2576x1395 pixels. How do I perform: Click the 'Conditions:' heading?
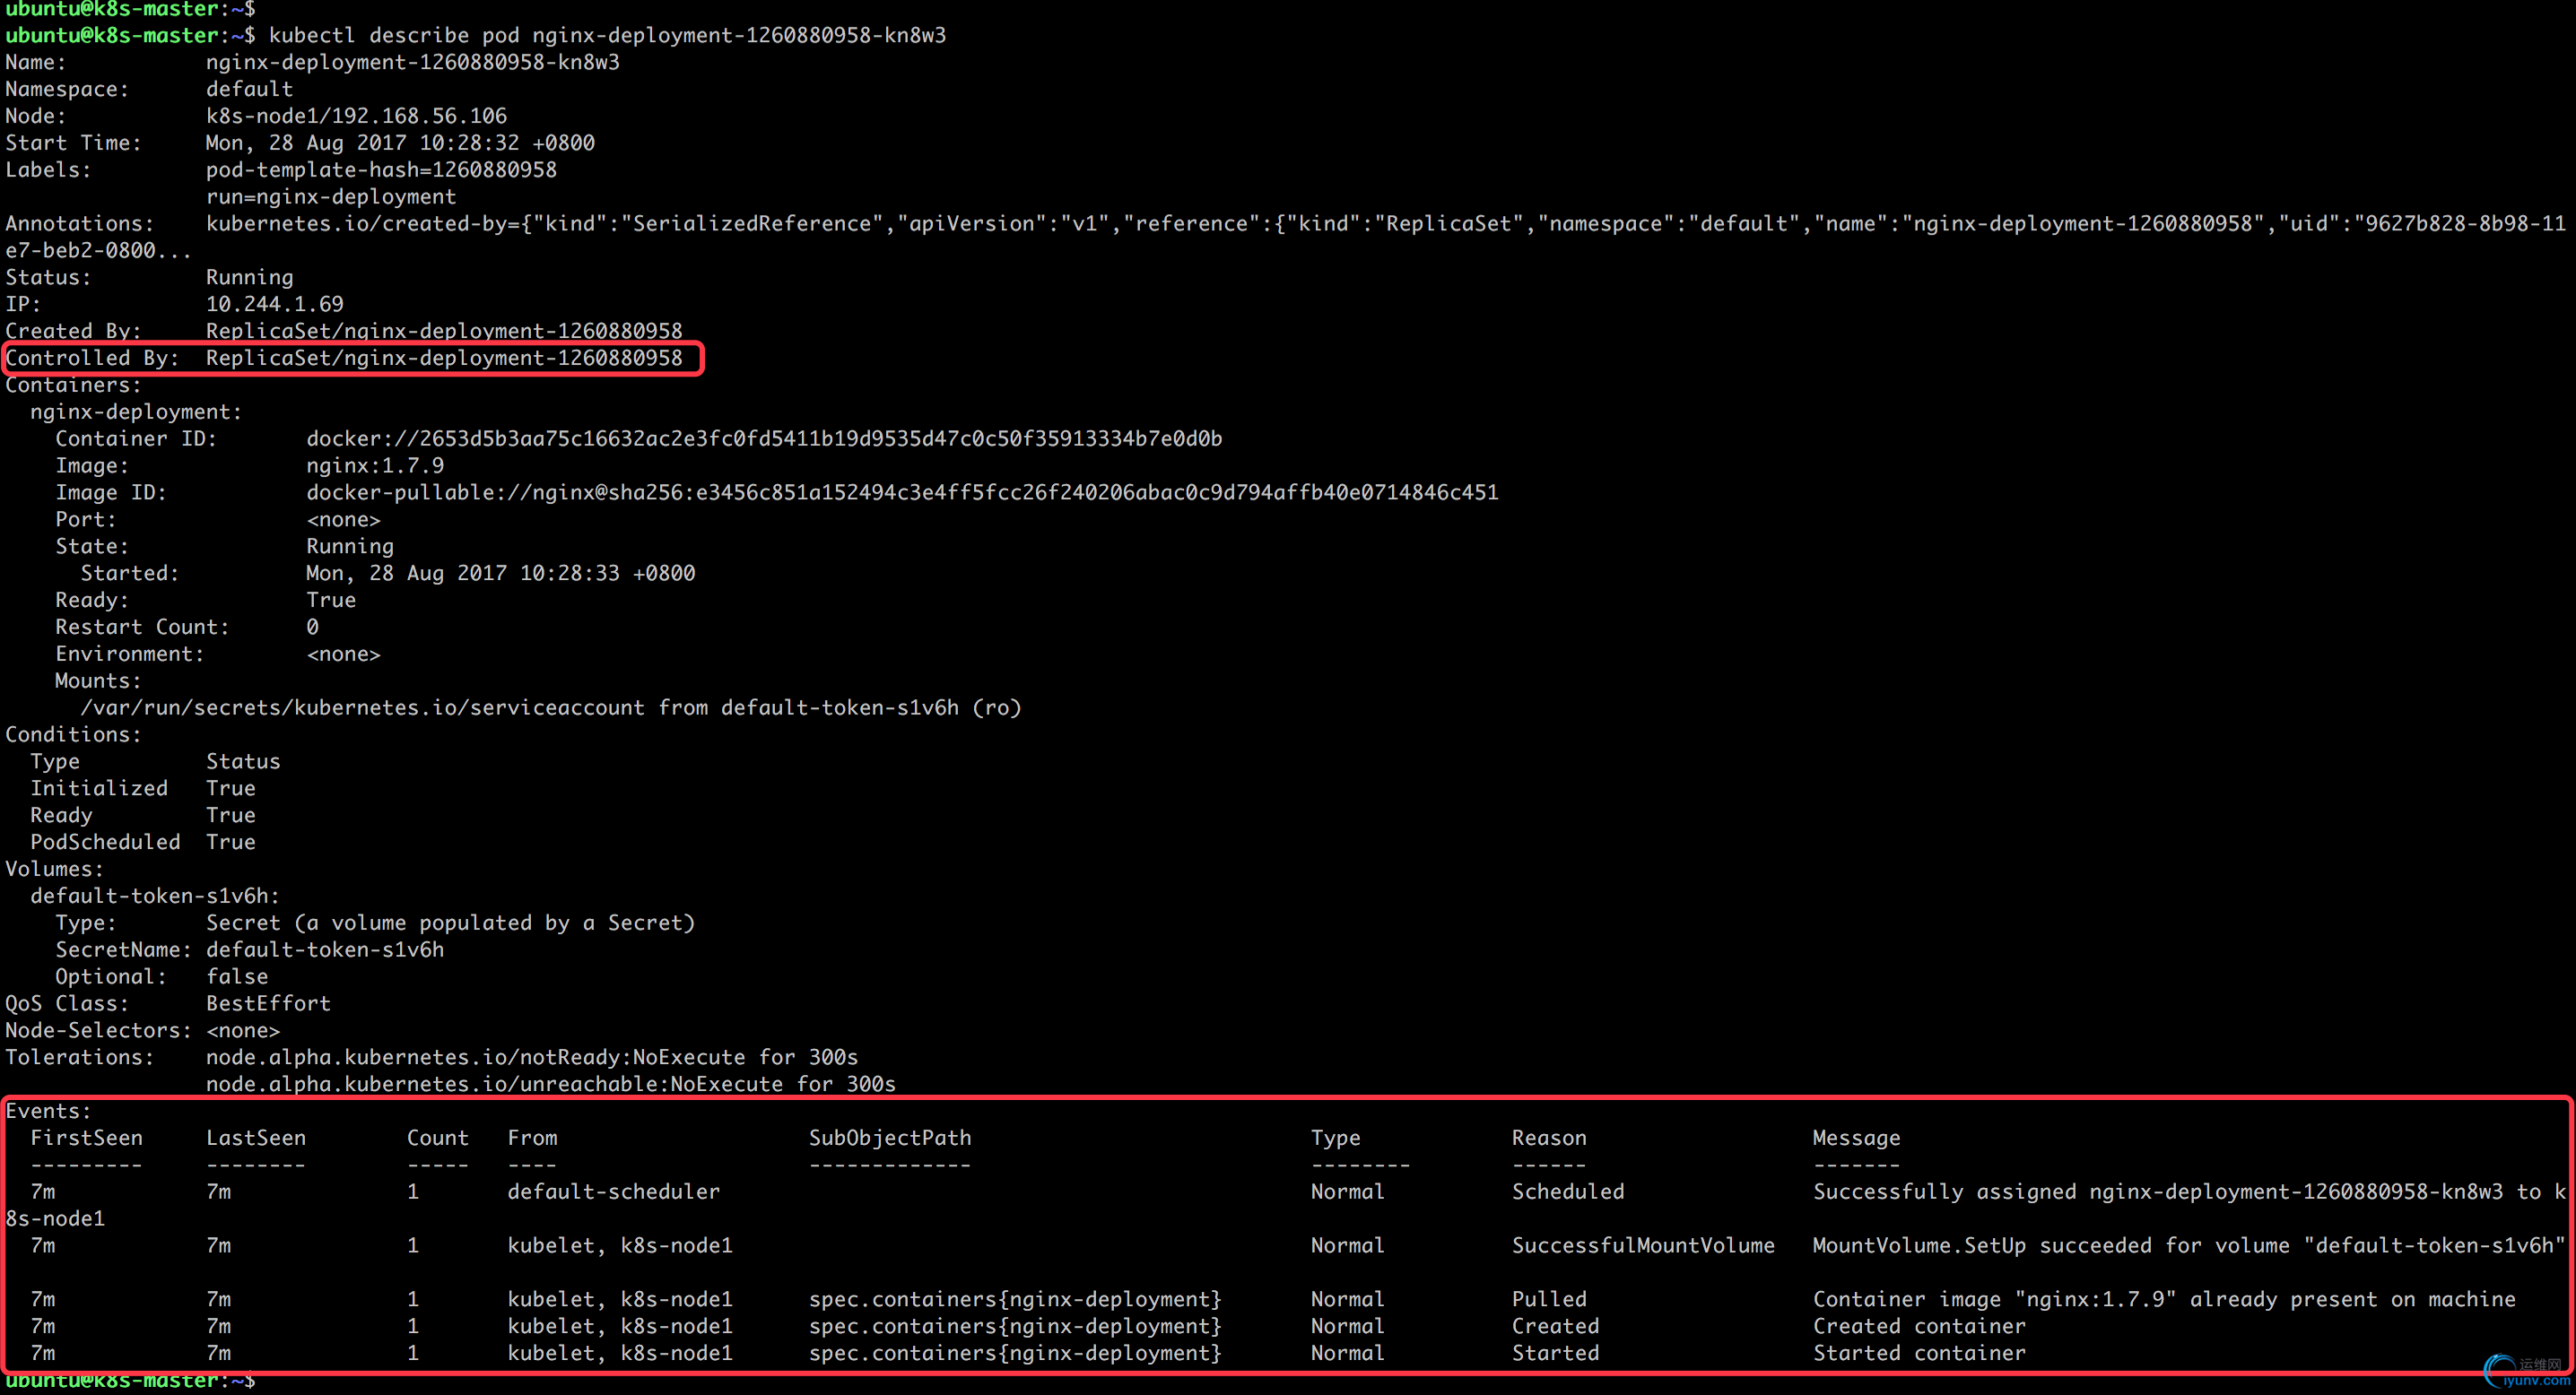pos(73,734)
